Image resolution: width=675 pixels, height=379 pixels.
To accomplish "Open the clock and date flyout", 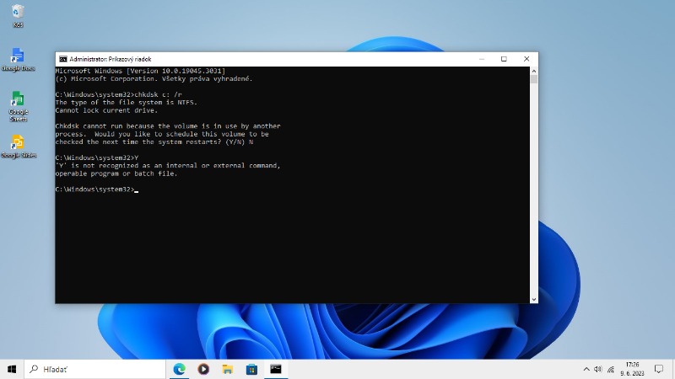I will click(632, 369).
